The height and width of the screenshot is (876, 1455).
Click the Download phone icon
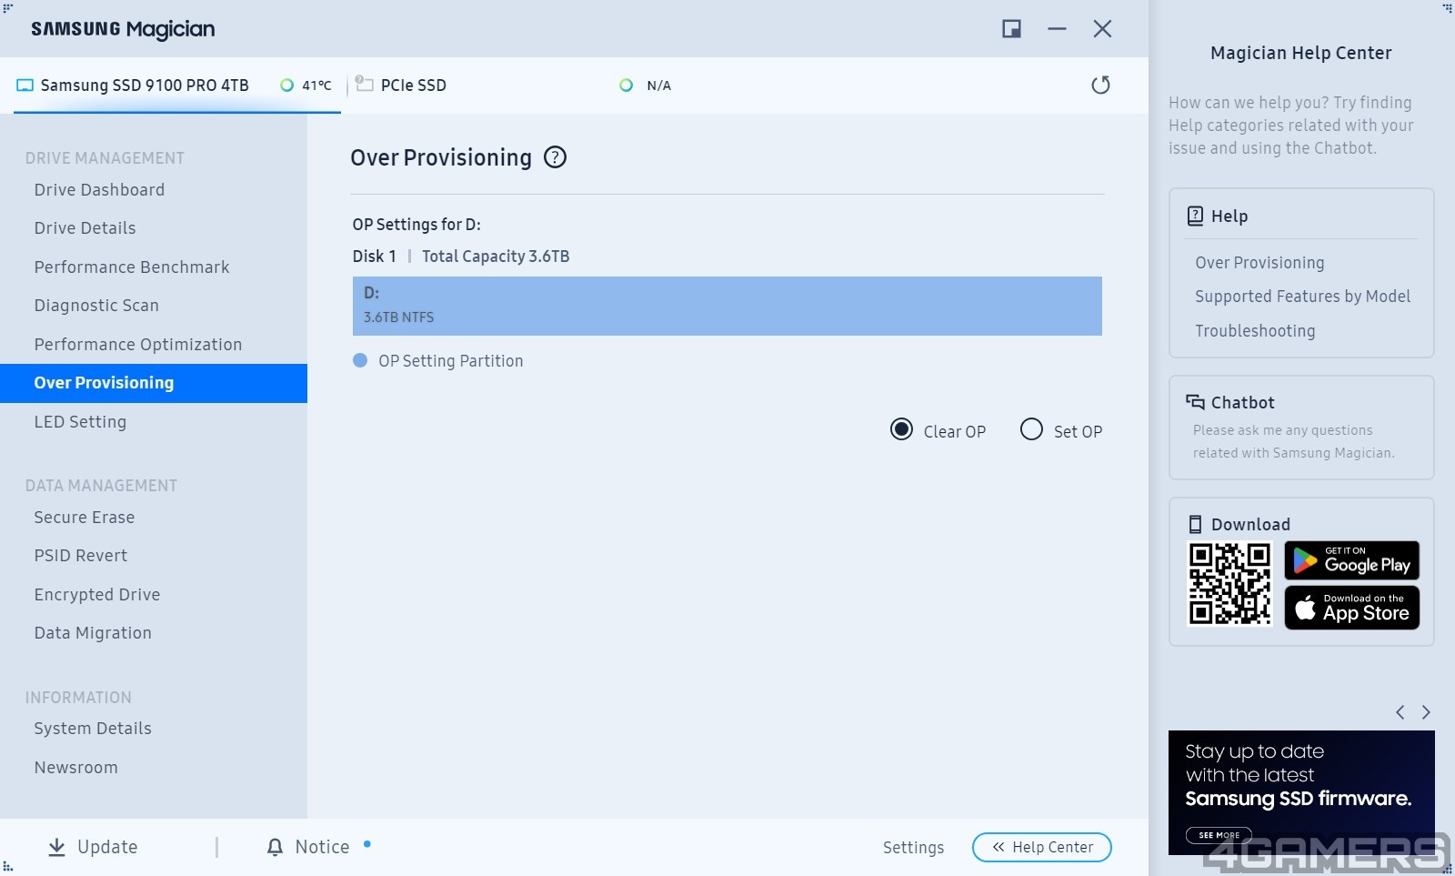tap(1195, 524)
